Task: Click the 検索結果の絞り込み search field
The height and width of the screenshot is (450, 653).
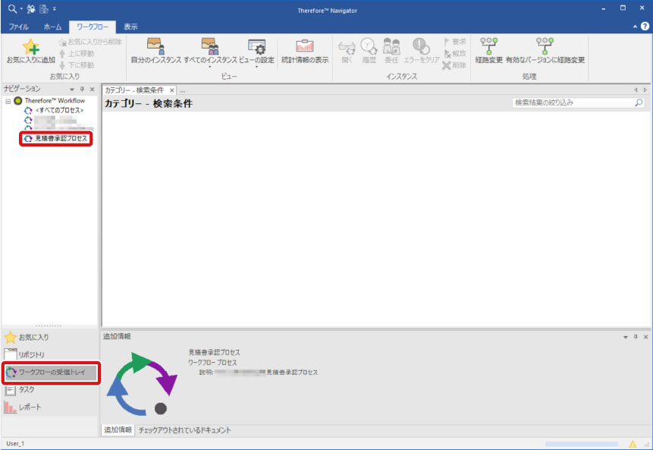Action: pos(573,102)
